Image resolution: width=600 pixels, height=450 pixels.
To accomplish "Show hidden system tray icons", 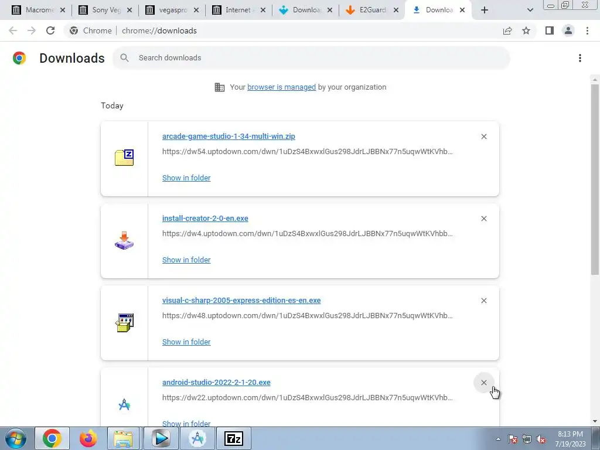I will (498, 439).
